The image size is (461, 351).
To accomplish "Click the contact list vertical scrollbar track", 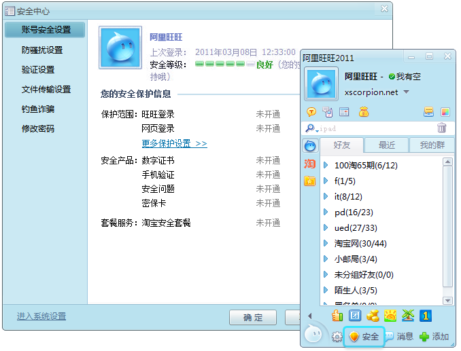I will [447, 231].
